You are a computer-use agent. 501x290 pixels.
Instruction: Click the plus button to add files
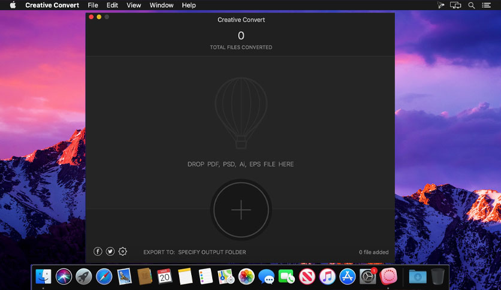pyautogui.click(x=241, y=210)
